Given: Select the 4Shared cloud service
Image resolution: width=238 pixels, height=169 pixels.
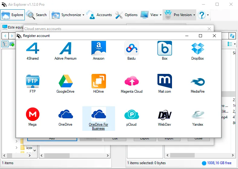Looking at the screenshot, I should (x=33, y=51).
